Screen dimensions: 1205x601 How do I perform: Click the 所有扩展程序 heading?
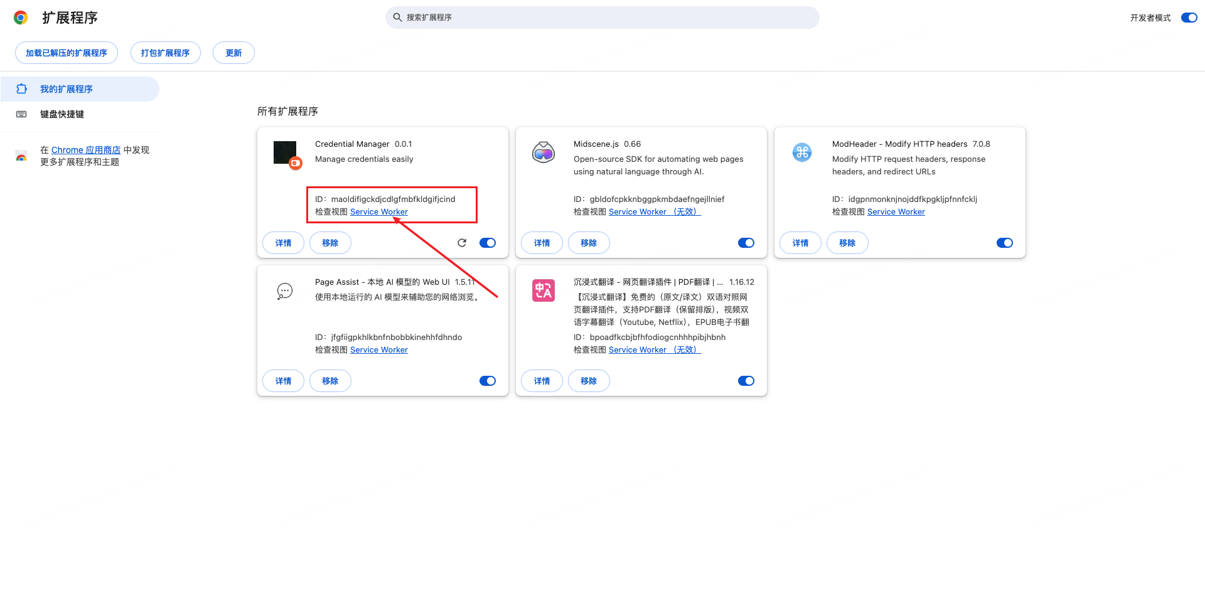coord(287,111)
